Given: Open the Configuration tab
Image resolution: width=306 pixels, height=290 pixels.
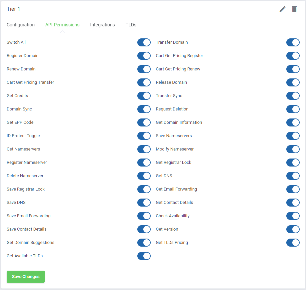Looking at the screenshot, I should point(21,25).
